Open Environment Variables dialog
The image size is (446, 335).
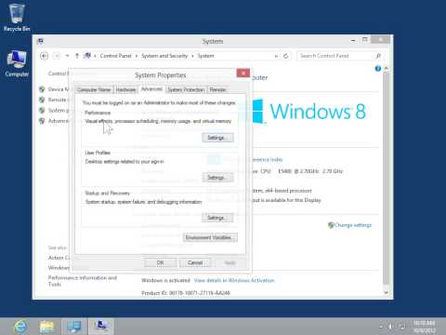coord(210,237)
